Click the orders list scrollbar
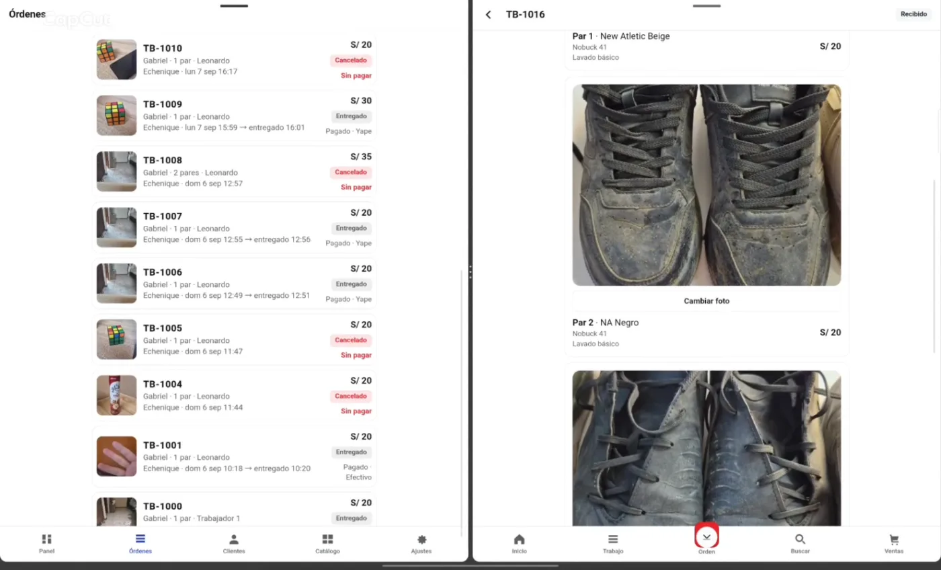941x570 pixels. pyautogui.click(x=461, y=402)
